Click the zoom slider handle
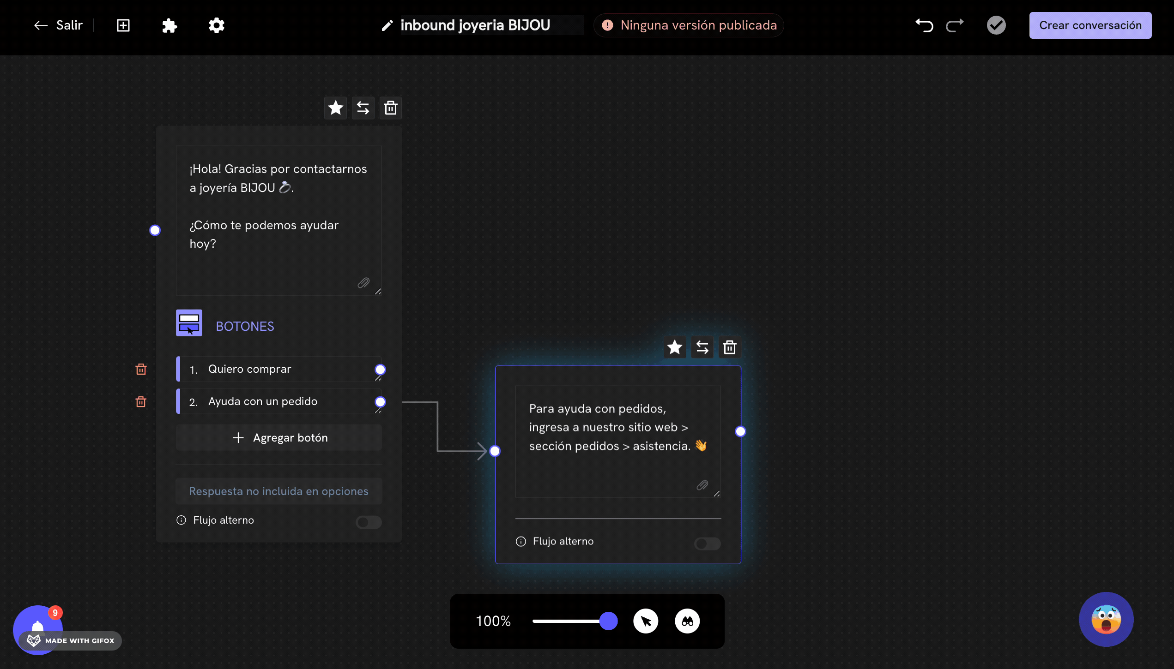The image size is (1174, 669). (608, 621)
